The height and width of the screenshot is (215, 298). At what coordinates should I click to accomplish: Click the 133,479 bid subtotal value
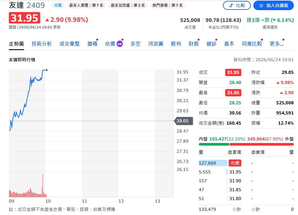(x=207, y=210)
